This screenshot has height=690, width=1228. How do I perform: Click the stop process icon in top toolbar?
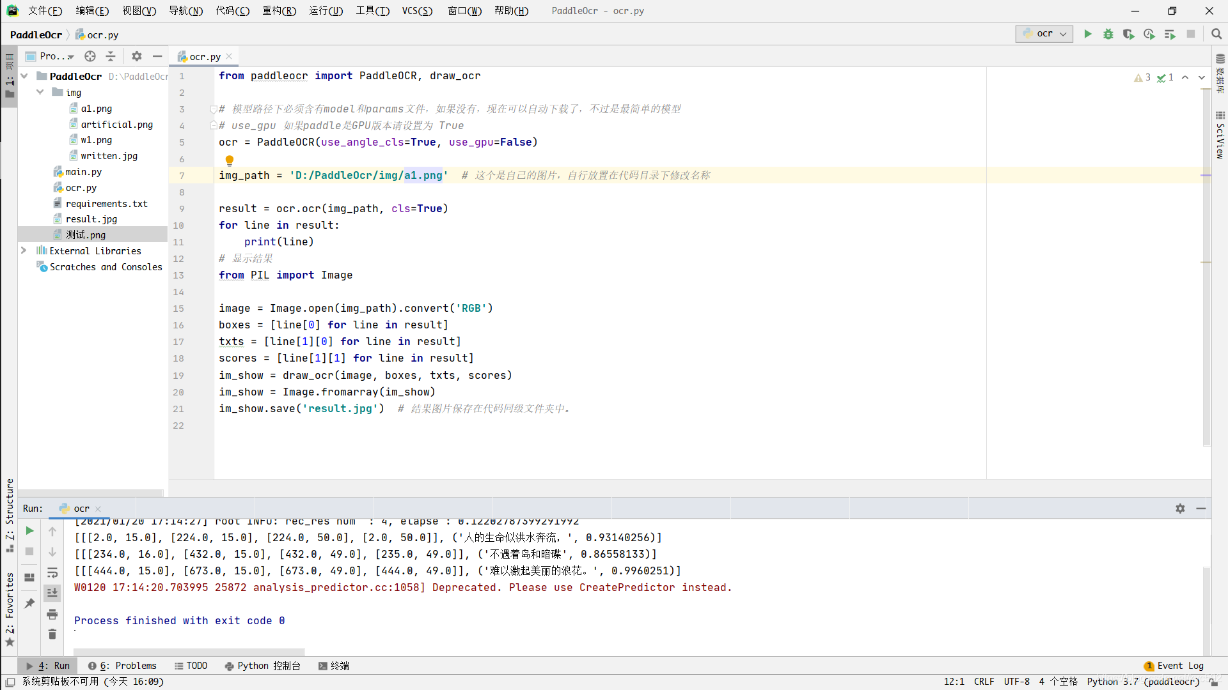[x=1191, y=34]
